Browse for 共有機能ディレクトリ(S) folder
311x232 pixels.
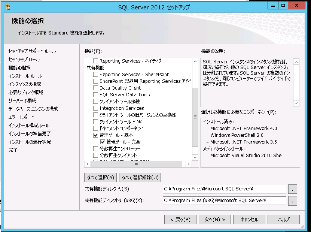[293, 189]
